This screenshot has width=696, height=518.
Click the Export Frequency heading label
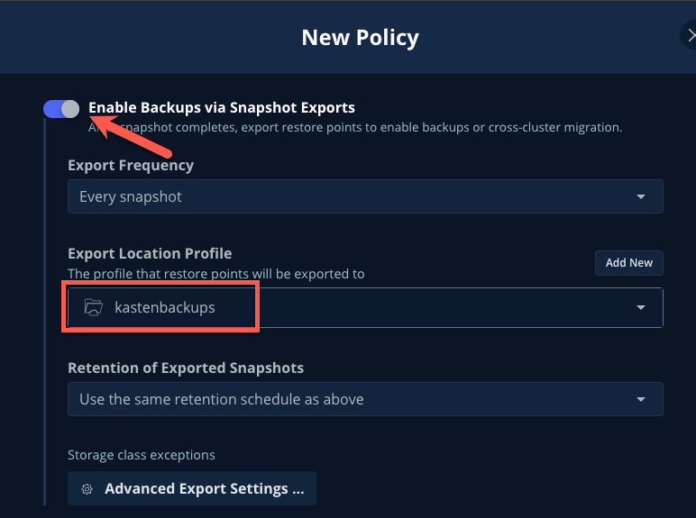coord(131,166)
